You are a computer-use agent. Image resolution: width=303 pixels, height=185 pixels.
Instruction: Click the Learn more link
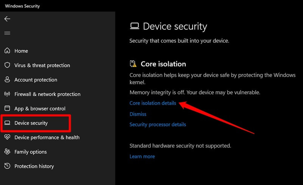pyautogui.click(x=142, y=156)
